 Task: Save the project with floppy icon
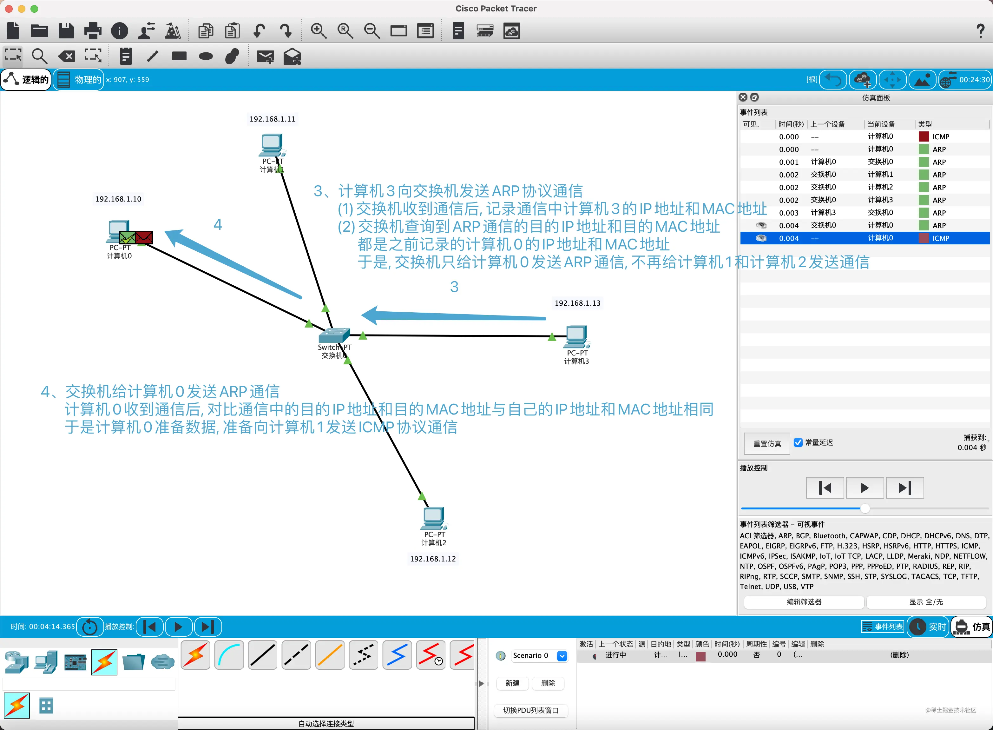click(x=66, y=31)
